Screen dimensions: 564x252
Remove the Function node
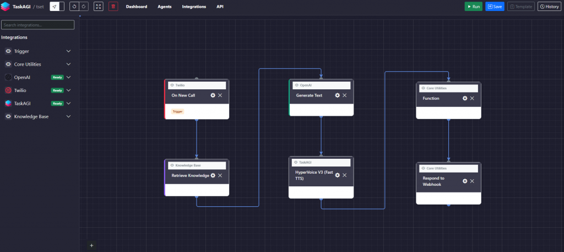click(x=472, y=98)
